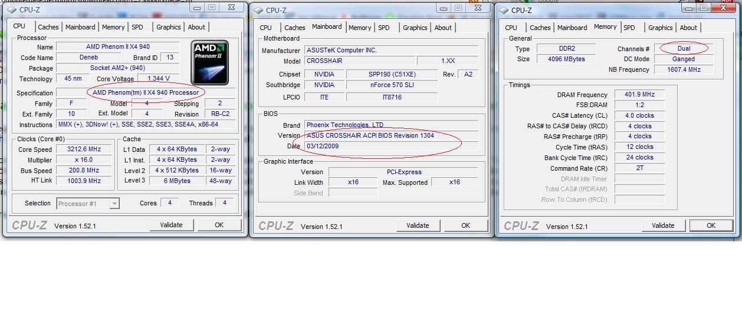The width and height of the screenshot is (742, 309).
Task: Select CPU tab in left CPU-Z window
Action: coord(19,26)
